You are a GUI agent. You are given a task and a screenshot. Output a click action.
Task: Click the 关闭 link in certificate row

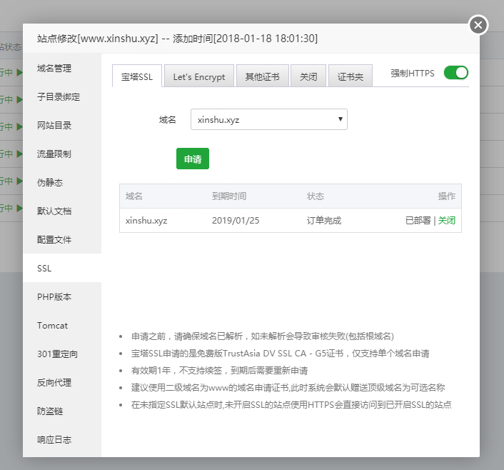coord(446,220)
